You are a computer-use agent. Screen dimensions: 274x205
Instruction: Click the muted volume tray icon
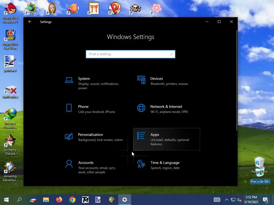pyautogui.click(x=239, y=200)
